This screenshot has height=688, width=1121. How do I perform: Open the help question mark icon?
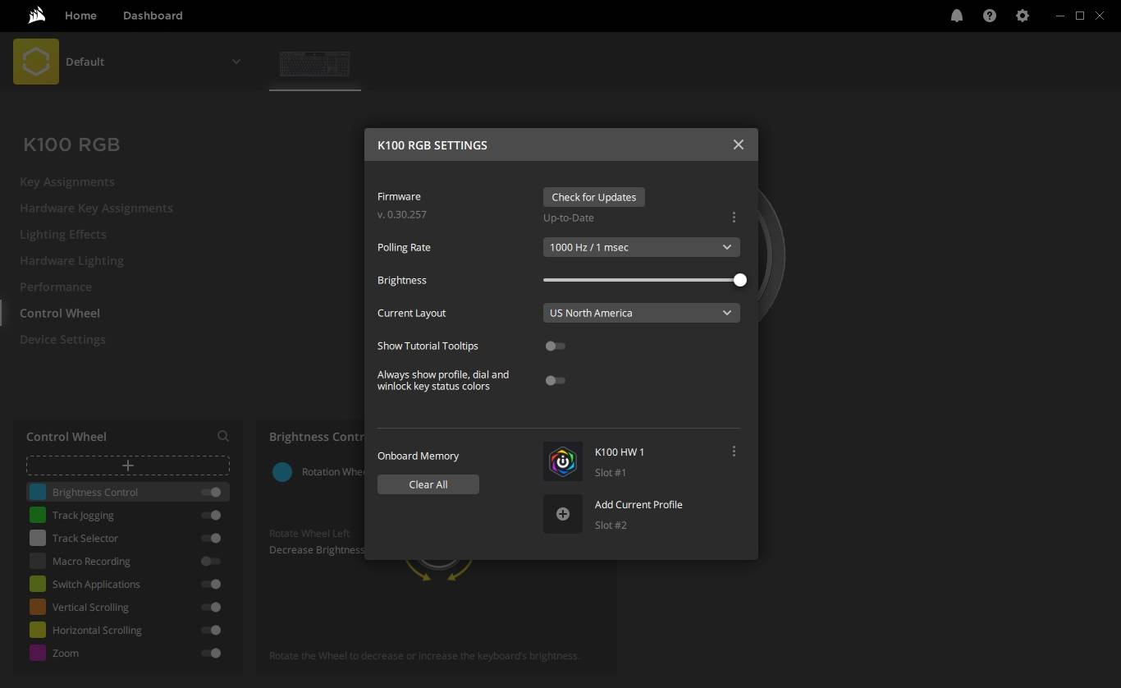point(990,16)
